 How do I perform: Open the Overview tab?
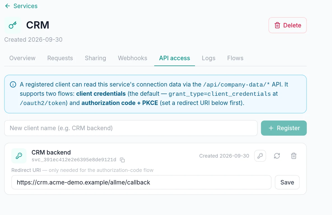tap(22, 58)
